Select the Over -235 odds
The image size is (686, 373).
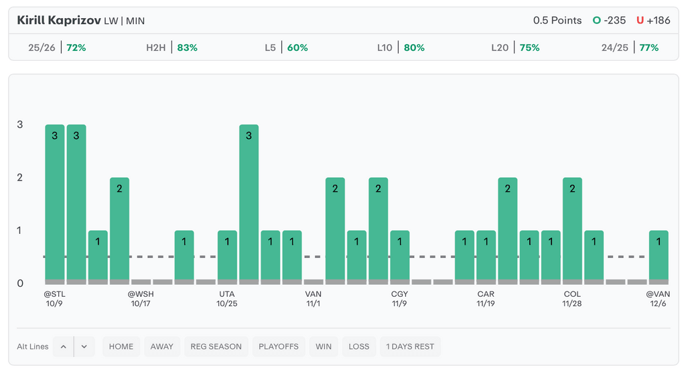609,20
